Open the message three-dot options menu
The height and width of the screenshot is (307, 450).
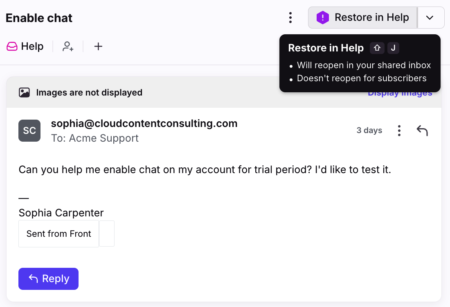tap(399, 131)
